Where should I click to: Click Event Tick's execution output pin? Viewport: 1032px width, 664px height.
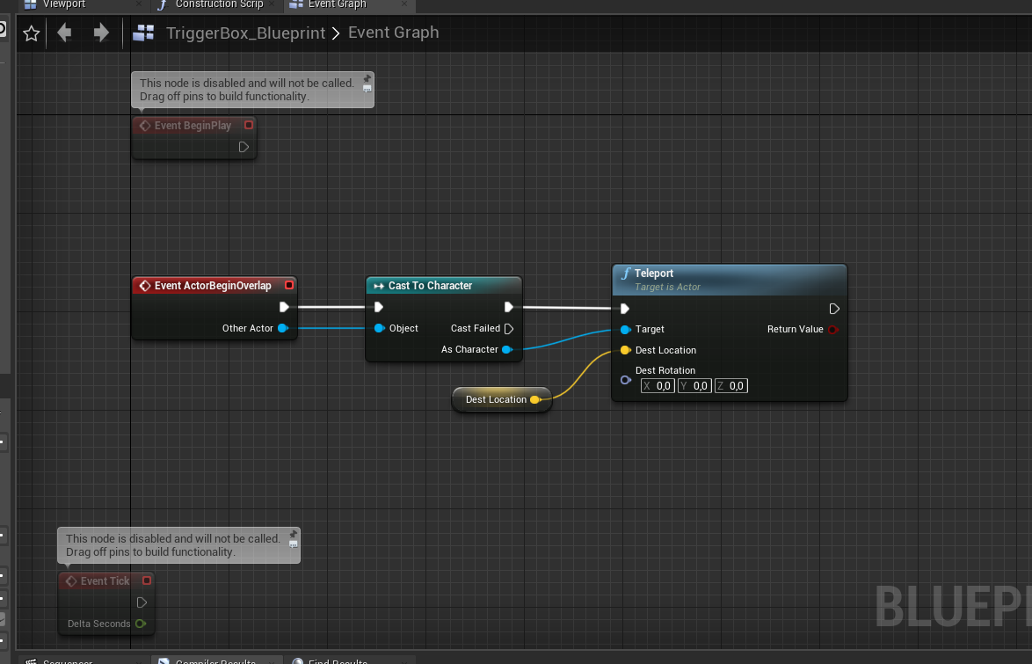click(x=141, y=602)
